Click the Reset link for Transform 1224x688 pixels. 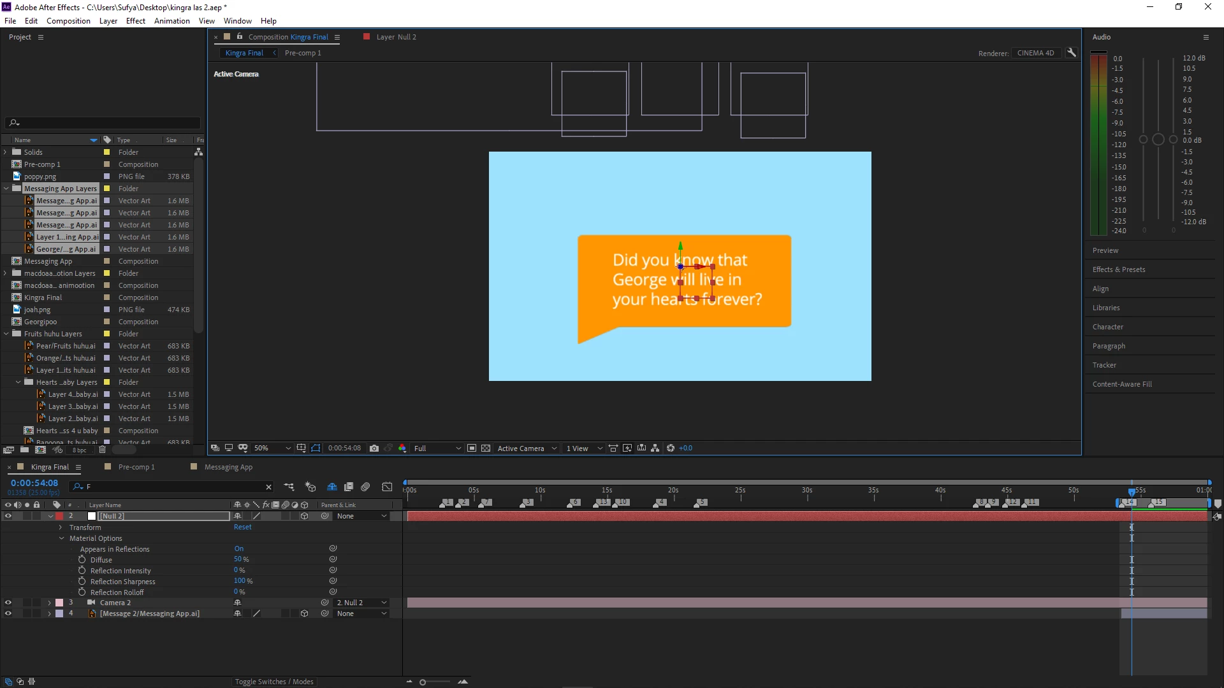pyautogui.click(x=242, y=527)
